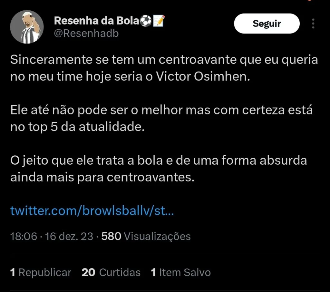Open the Resenha da Bola profile avatar

point(27,27)
